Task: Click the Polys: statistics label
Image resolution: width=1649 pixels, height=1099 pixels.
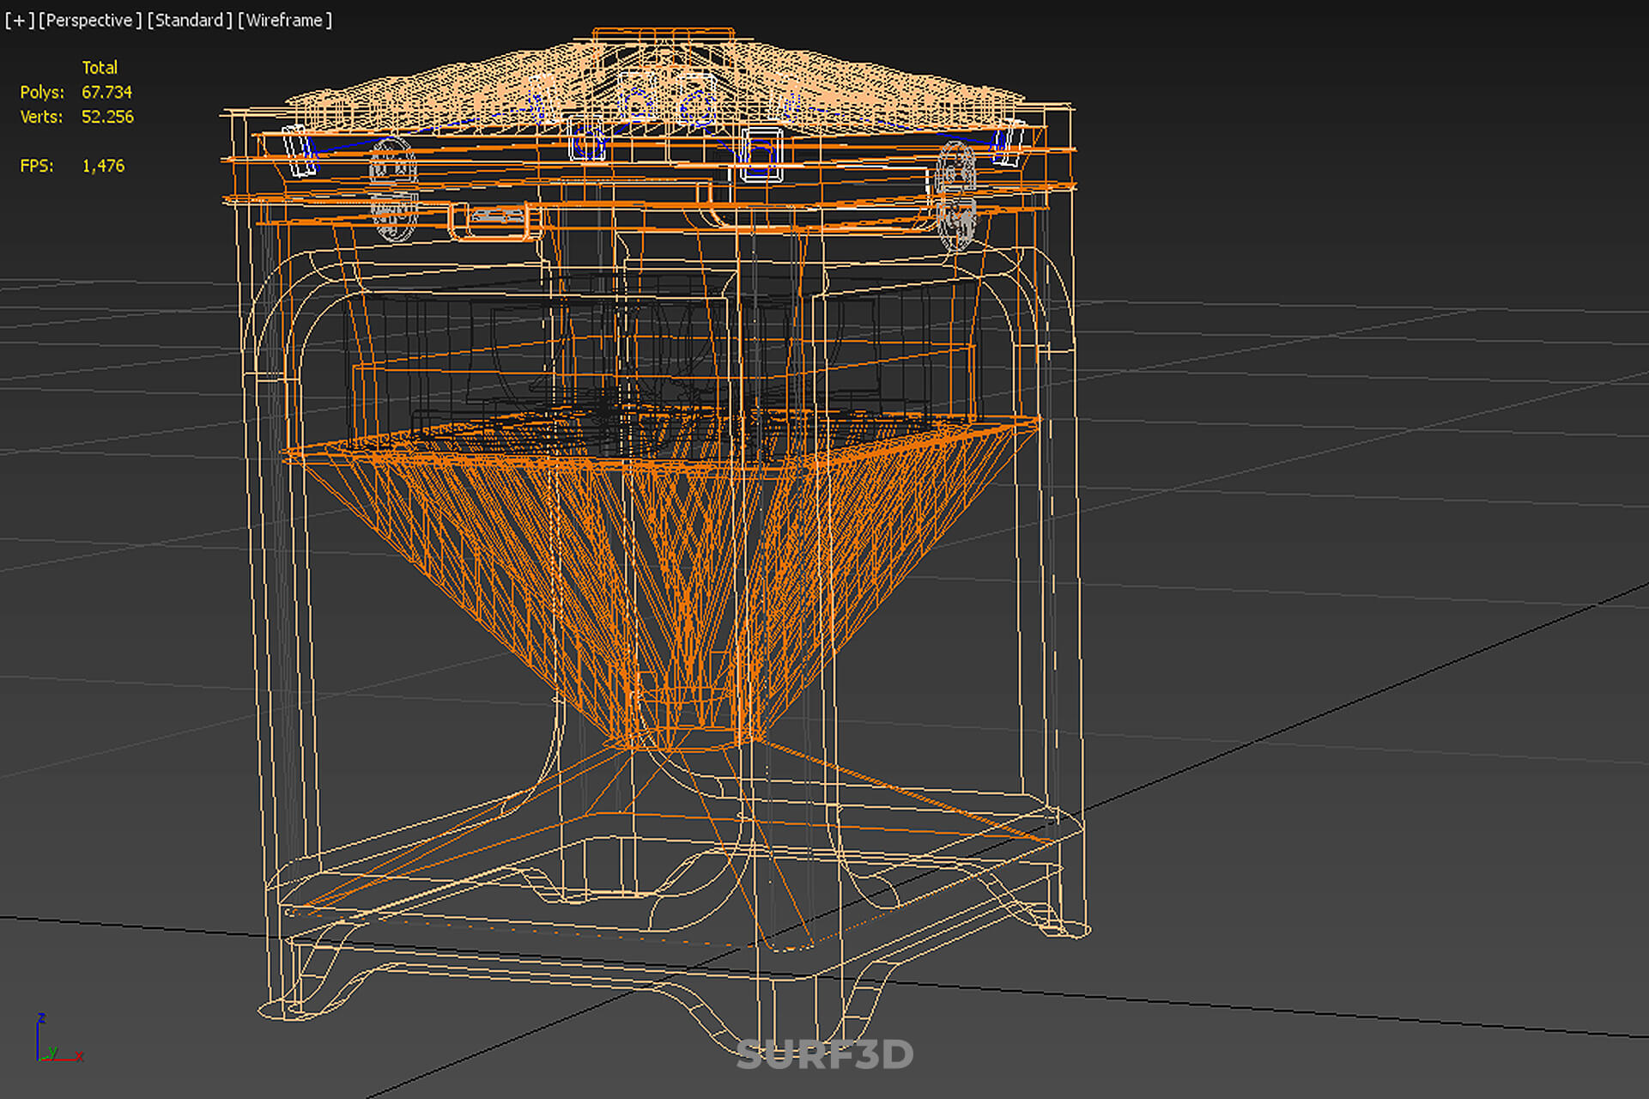Action: pos(42,92)
